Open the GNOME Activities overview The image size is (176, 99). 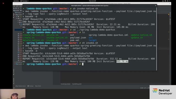tap(16, 1)
